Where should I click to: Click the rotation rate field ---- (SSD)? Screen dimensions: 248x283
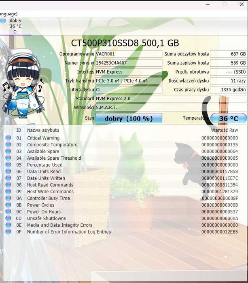[x=229, y=72]
